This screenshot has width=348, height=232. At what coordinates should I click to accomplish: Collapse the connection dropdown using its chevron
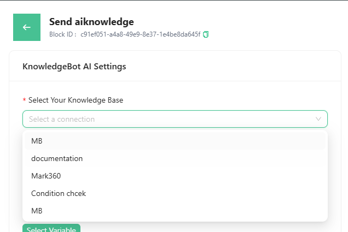[318, 119]
